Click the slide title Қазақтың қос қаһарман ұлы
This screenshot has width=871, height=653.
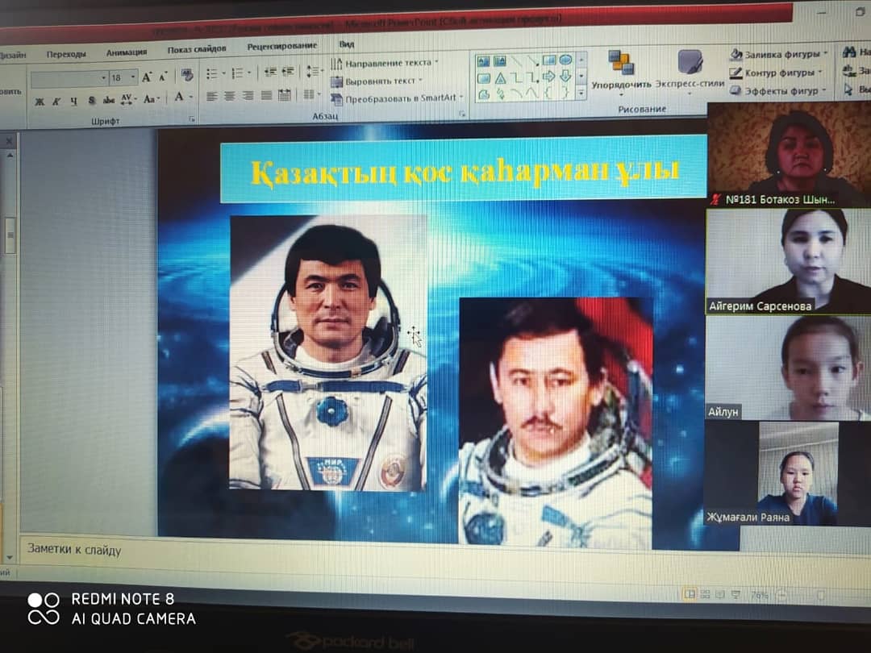(x=464, y=171)
